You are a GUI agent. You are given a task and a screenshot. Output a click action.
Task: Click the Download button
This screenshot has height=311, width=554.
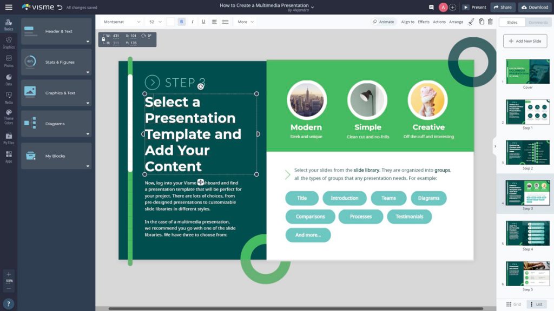[535, 8]
